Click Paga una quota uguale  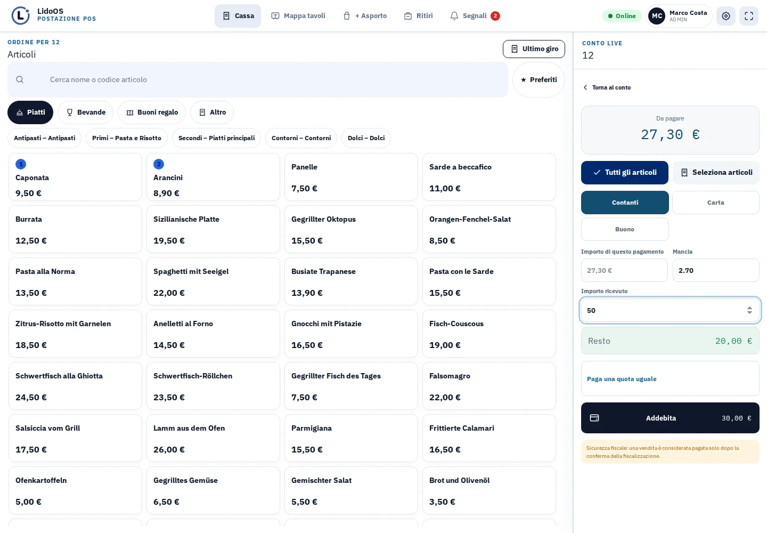(670, 378)
